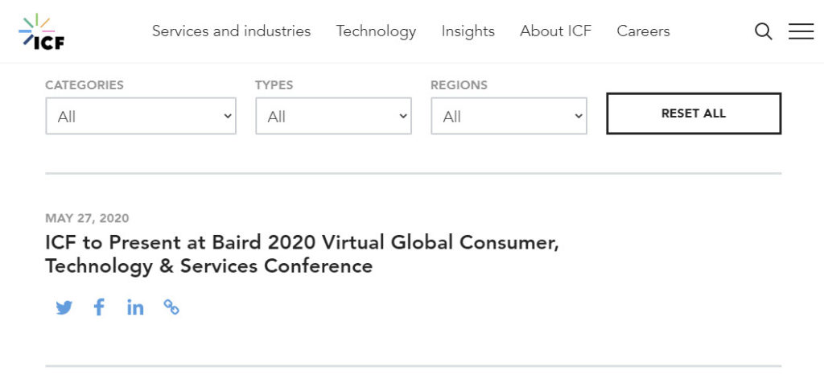Go to Insights in navigation

pyautogui.click(x=468, y=31)
